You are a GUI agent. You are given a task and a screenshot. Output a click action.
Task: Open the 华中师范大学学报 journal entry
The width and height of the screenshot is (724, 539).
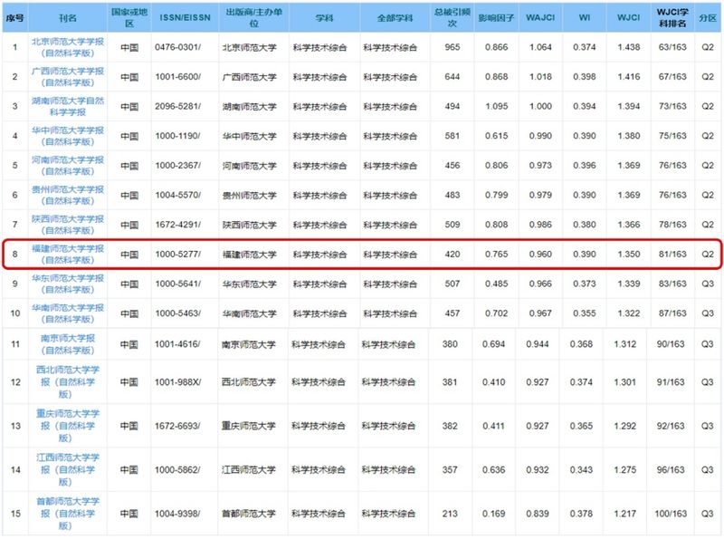coord(68,136)
